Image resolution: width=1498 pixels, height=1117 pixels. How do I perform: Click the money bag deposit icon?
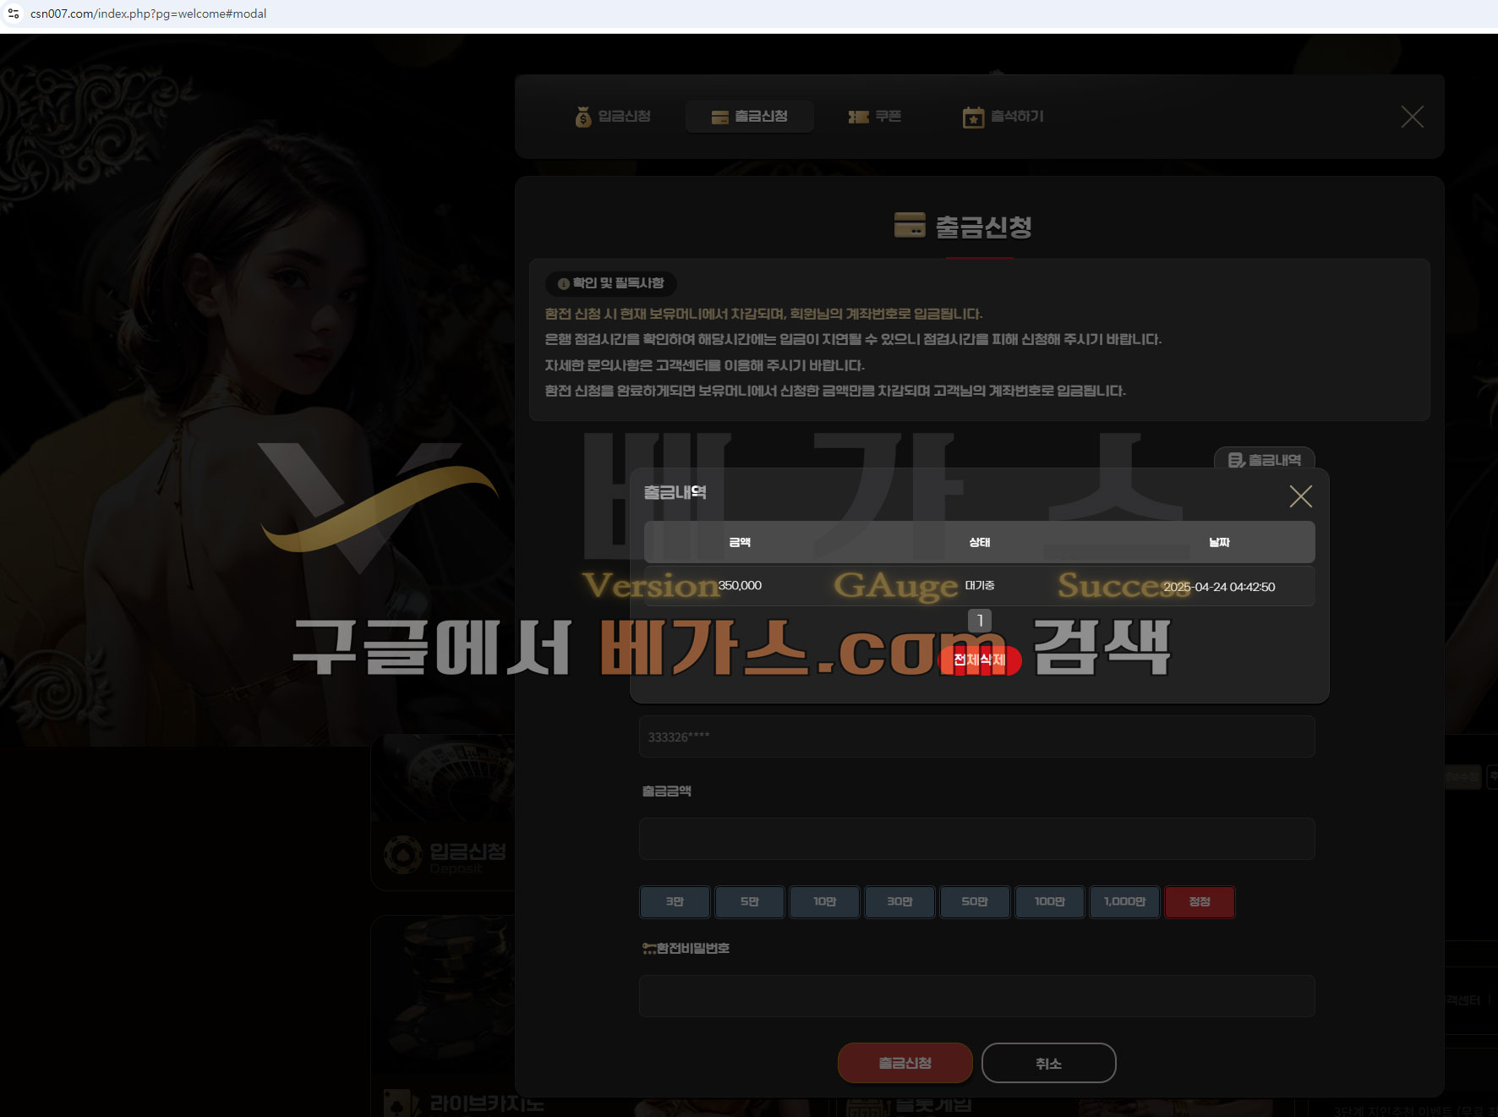coord(583,117)
